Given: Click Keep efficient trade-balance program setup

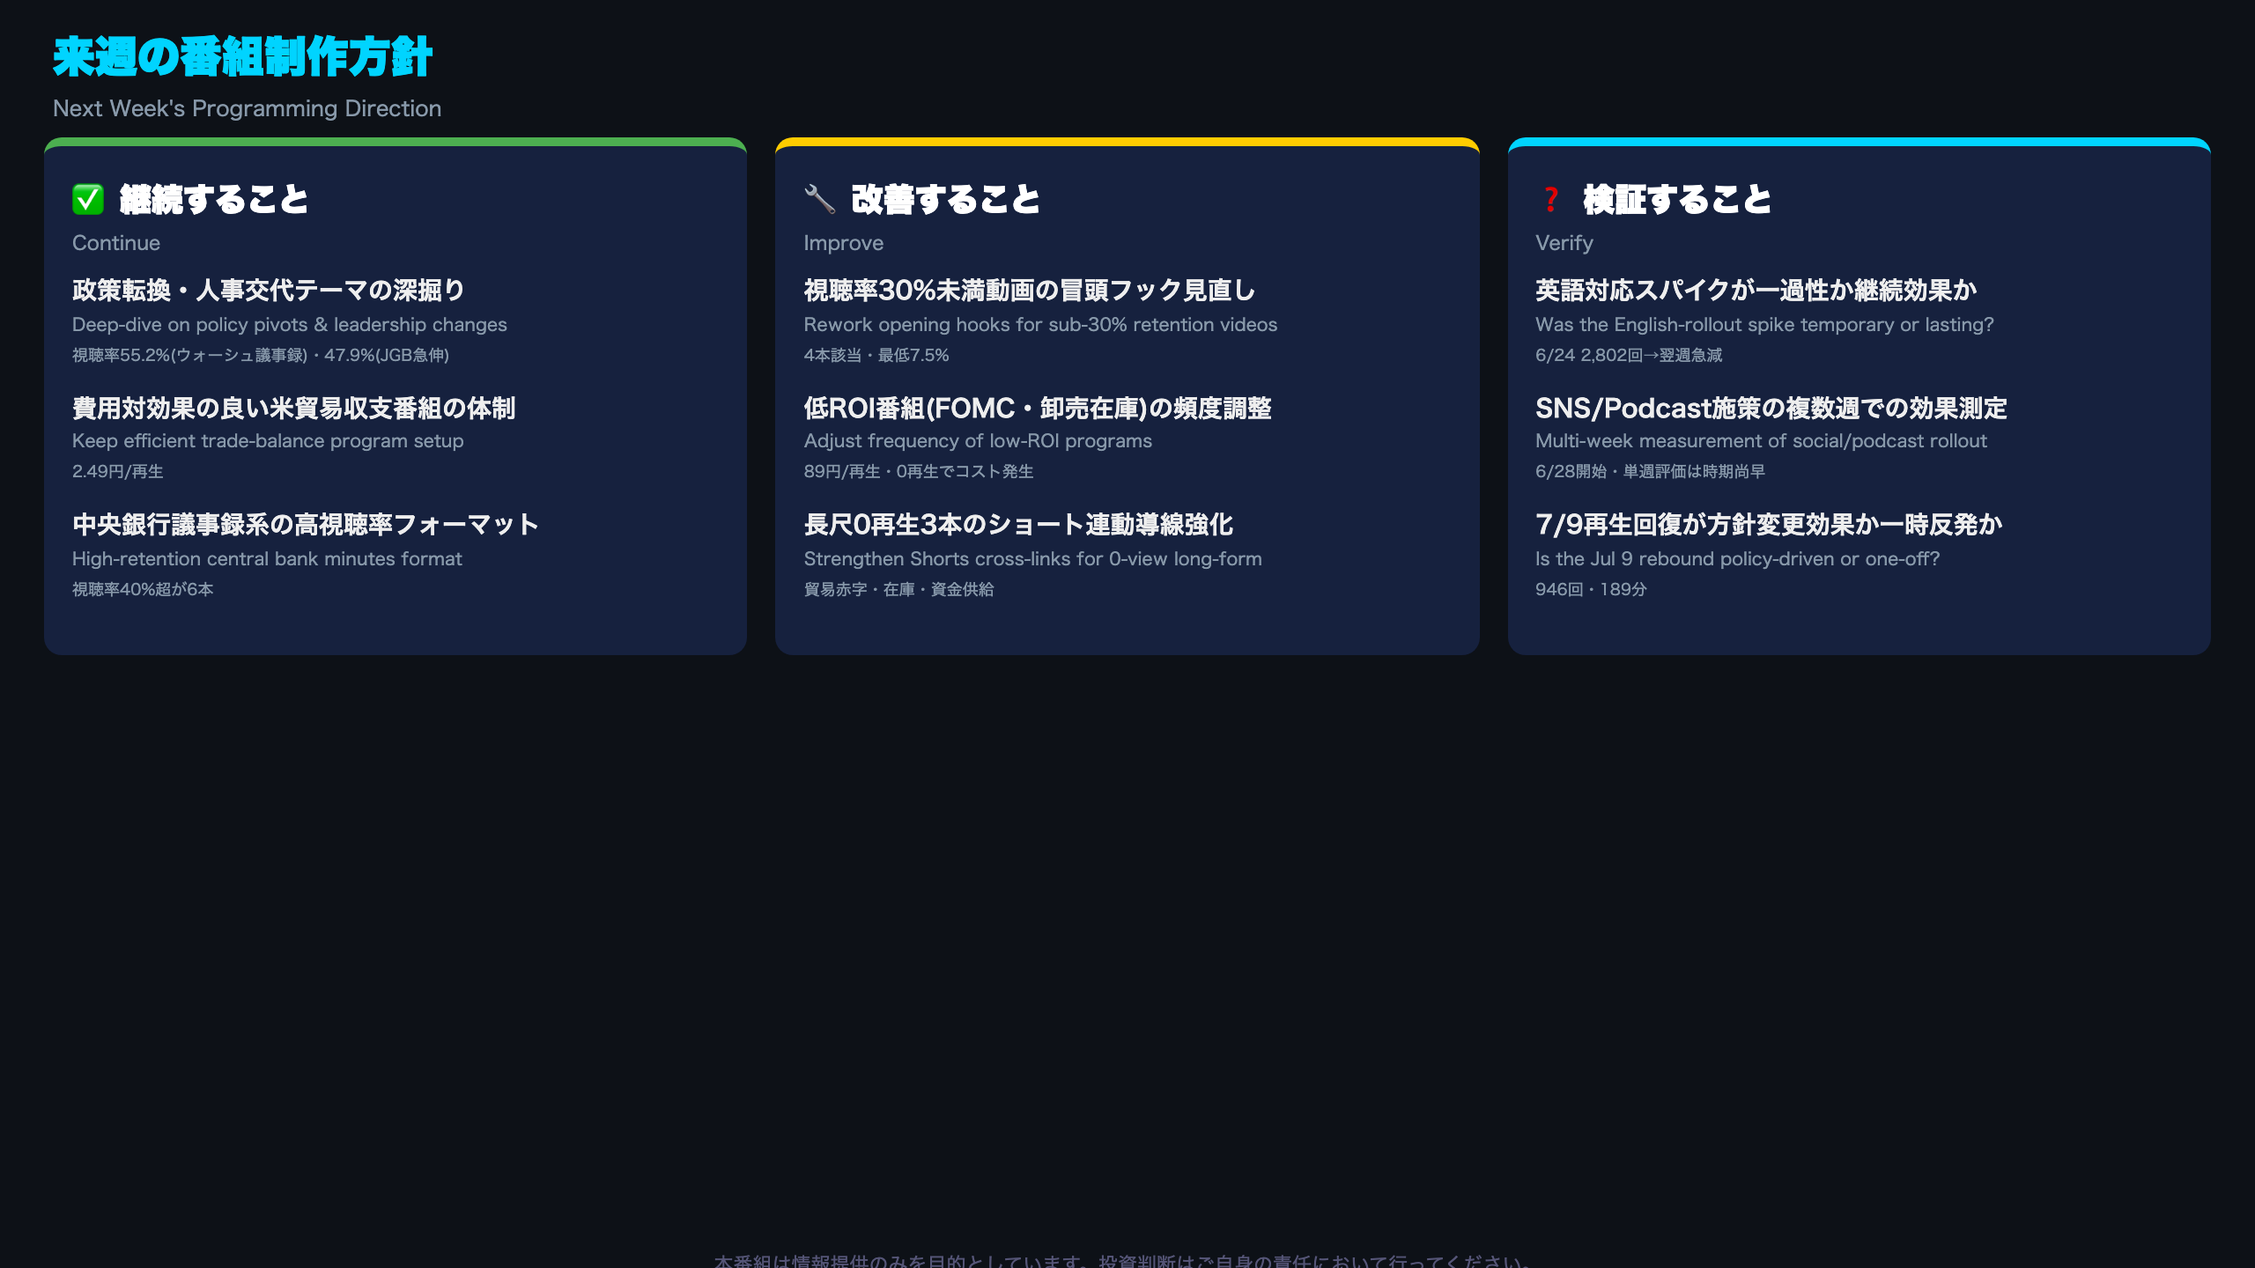Looking at the screenshot, I should coord(268,441).
